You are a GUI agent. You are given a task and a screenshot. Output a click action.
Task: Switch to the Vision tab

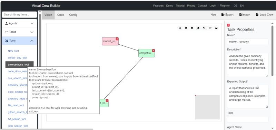pos(48,15)
